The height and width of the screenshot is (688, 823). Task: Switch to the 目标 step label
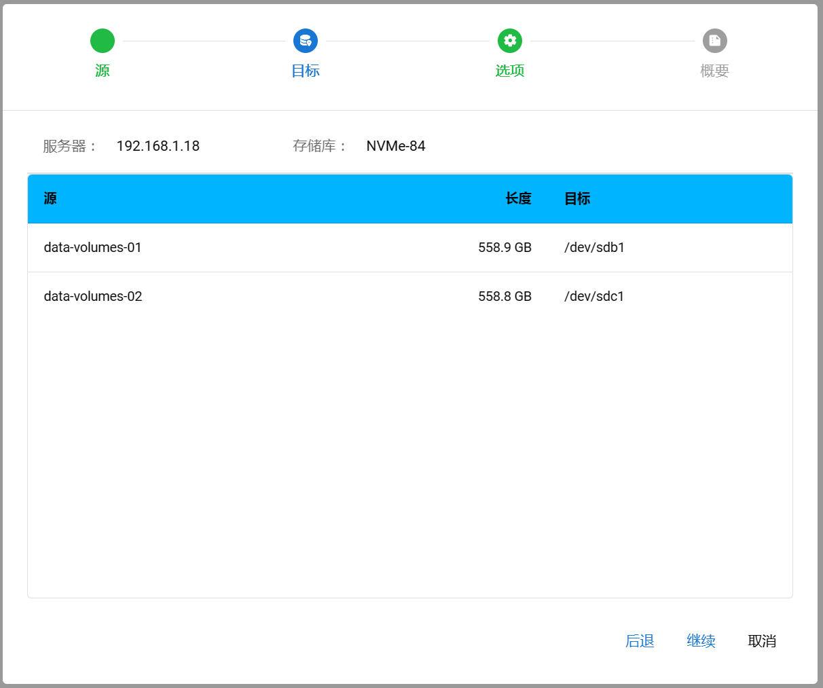click(306, 71)
